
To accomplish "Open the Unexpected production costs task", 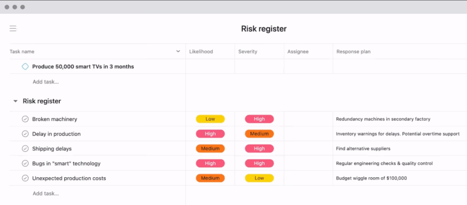I will coord(69,179).
